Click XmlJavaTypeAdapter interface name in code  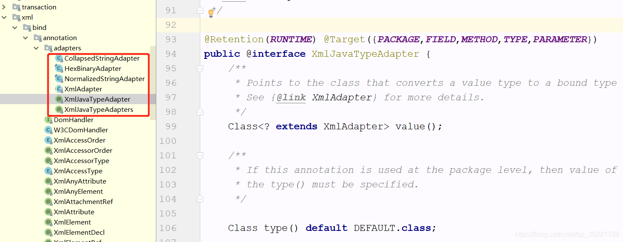[x=365, y=54]
